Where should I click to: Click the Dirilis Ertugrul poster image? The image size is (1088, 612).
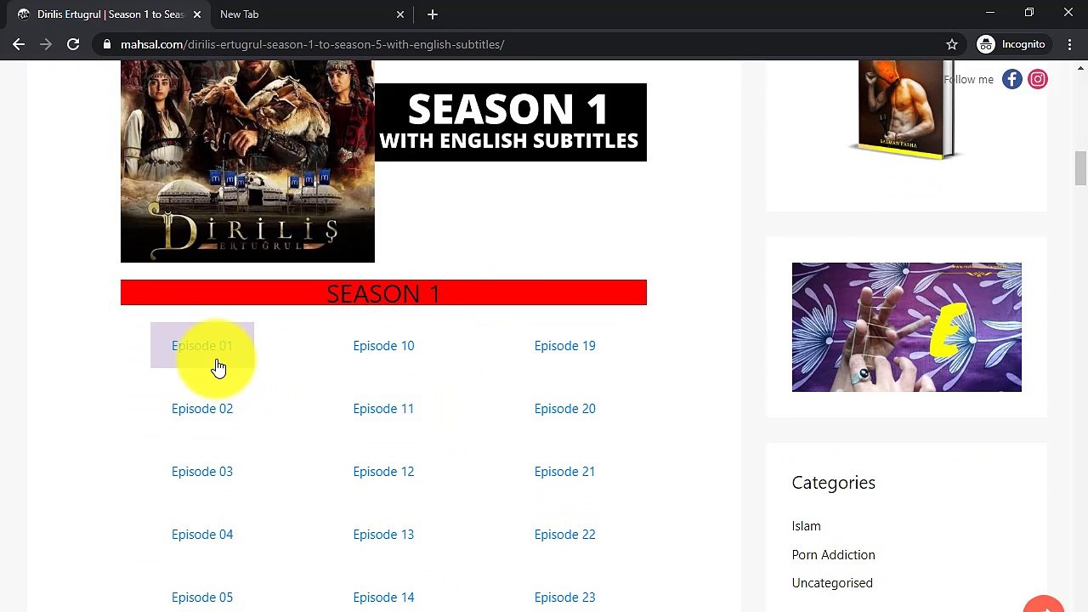click(247, 161)
